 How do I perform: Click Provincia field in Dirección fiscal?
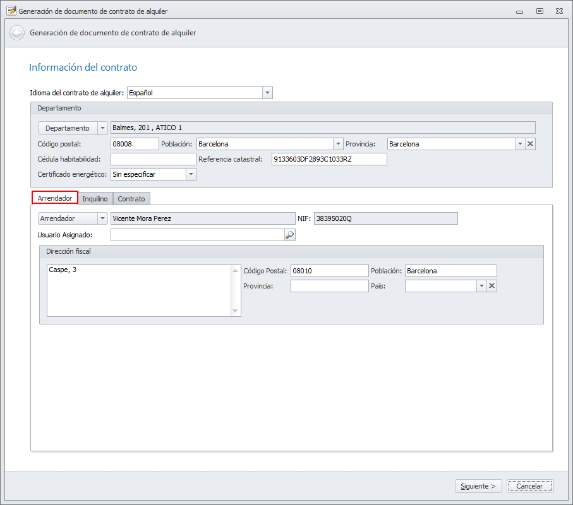click(330, 286)
